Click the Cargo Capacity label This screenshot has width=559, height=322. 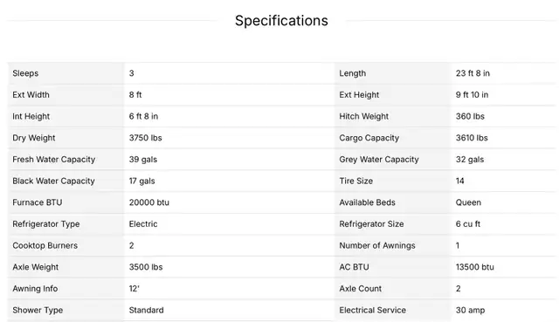tap(369, 138)
